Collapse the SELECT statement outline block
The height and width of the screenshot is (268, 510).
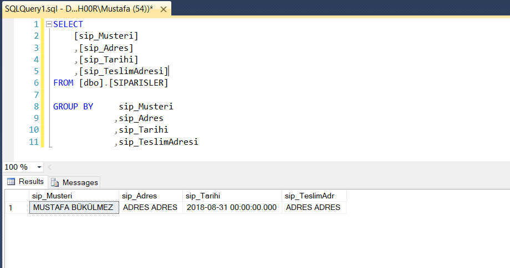pyautogui.click(x=49, y=24)
